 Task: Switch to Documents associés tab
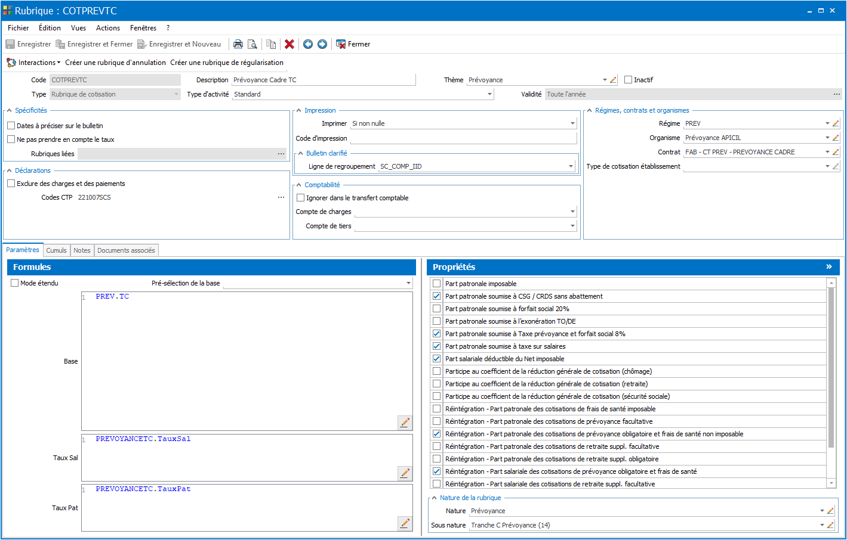point(126,250)
